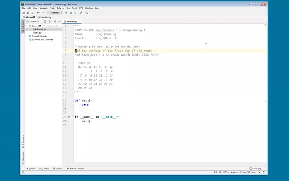Navigate back with the left arrow icon

[38, 13]
